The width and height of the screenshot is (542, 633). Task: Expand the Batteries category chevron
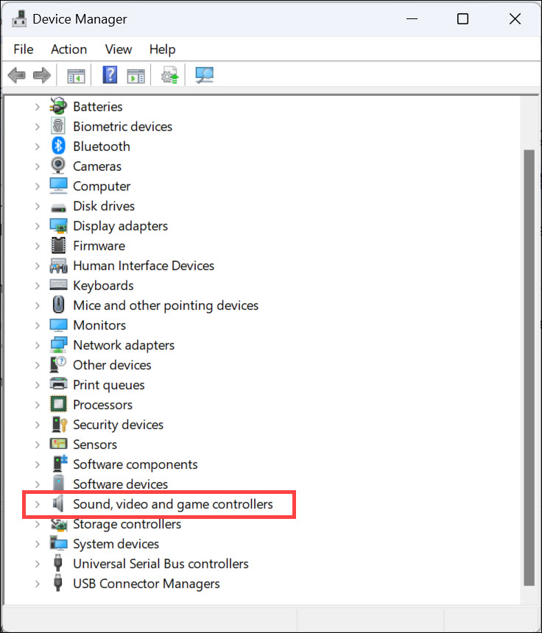coord(37,107)
